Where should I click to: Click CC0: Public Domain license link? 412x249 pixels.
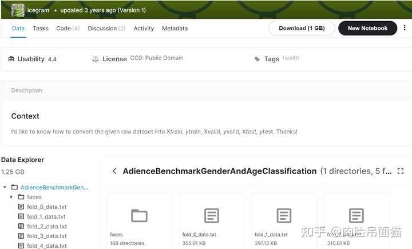pos(157,58)
